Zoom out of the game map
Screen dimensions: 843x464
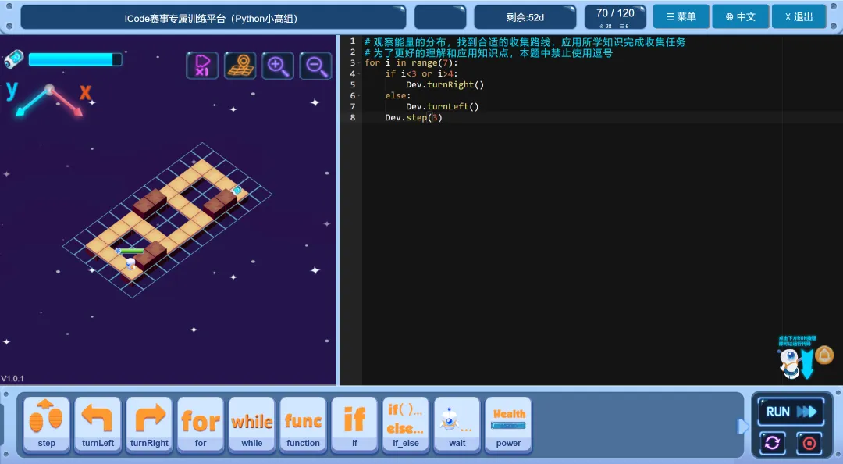coord(315,66)
